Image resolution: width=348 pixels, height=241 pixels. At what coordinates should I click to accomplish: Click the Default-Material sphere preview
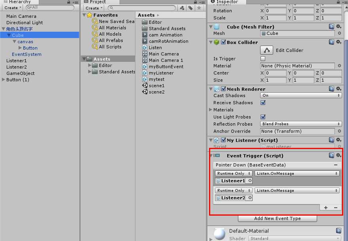tap(219, 234)
